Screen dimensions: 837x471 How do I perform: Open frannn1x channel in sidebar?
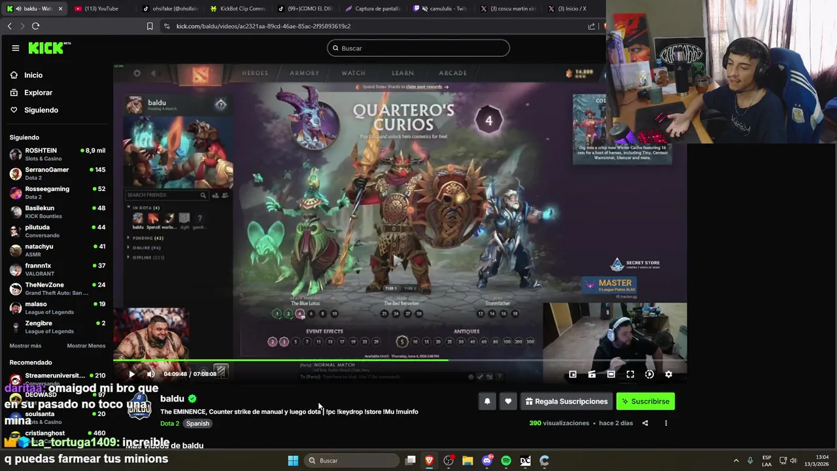point(58,270)
